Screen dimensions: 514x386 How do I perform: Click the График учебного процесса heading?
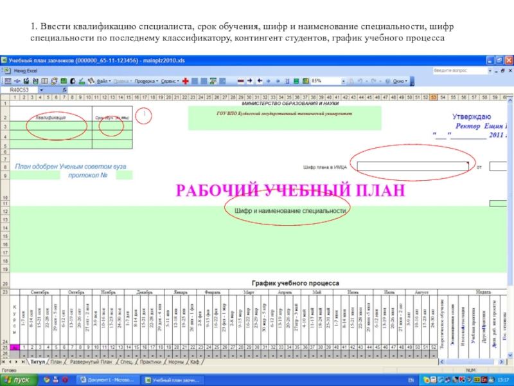296,283
